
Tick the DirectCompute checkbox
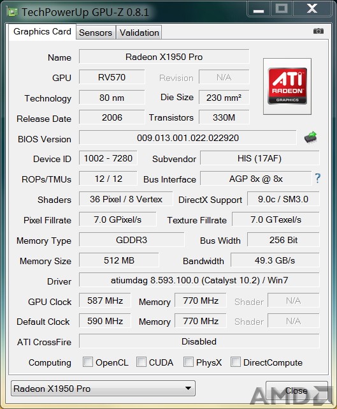click(236, 362)
